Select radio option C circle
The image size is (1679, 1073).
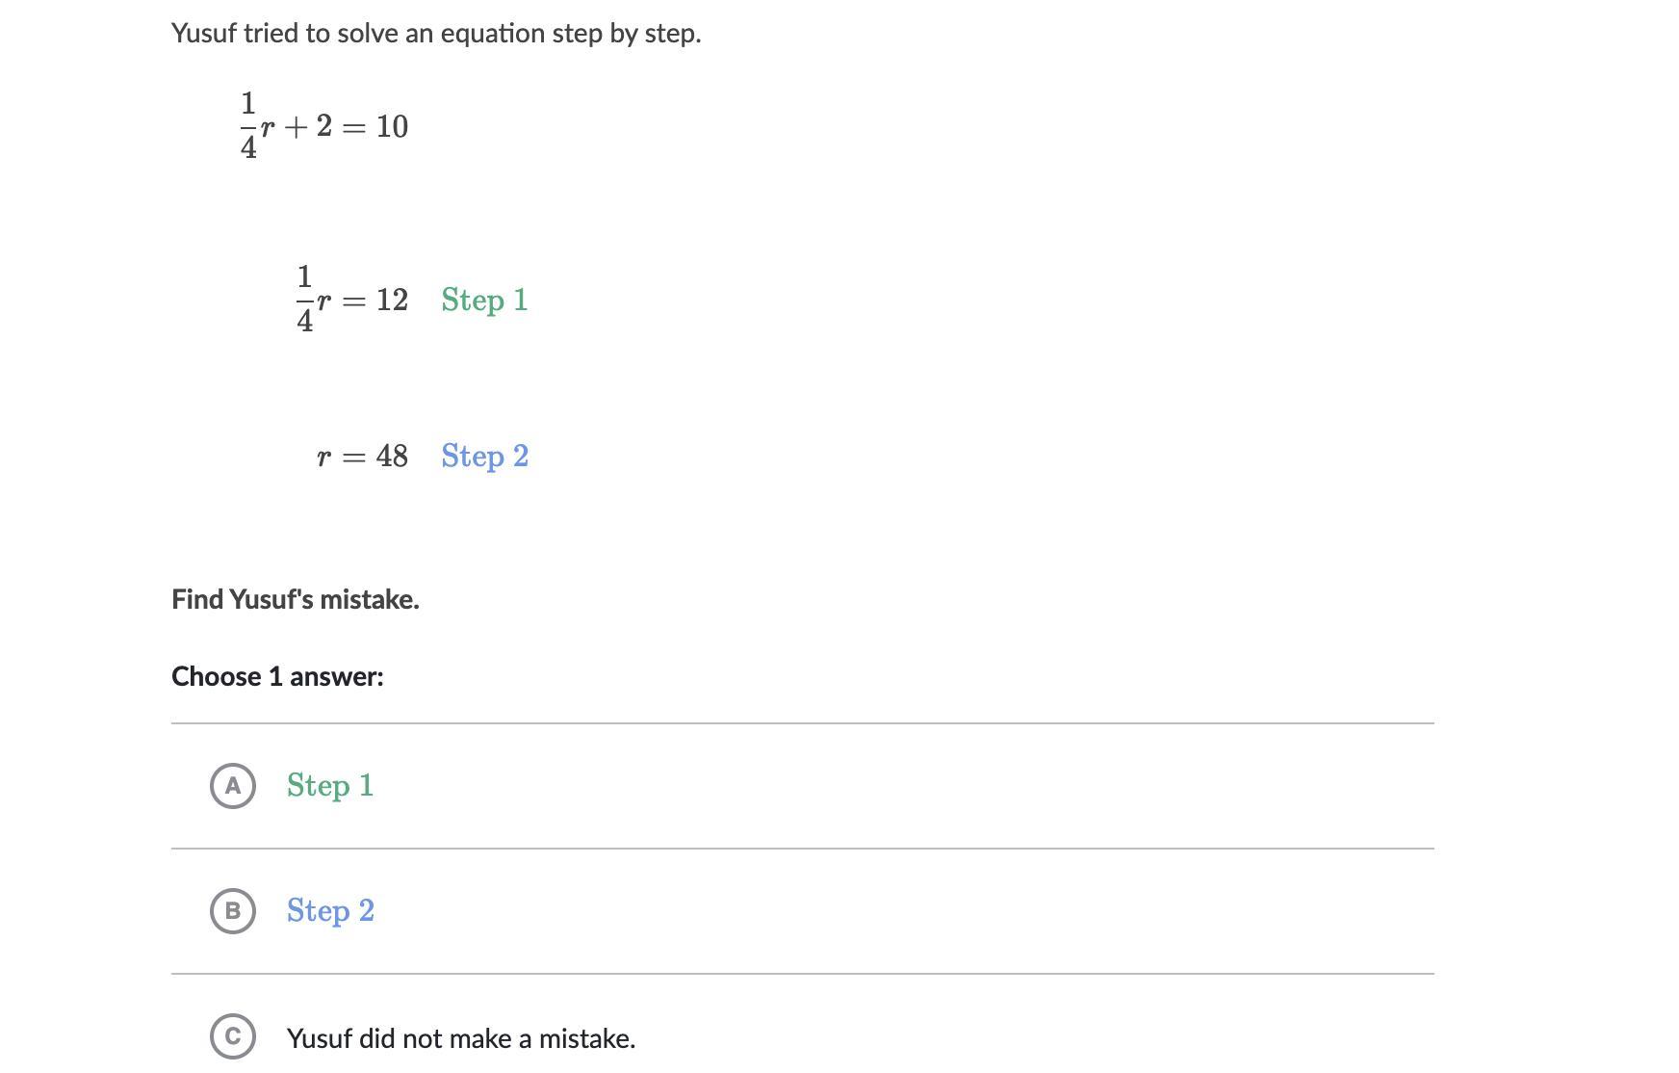tap(232, 1036)
